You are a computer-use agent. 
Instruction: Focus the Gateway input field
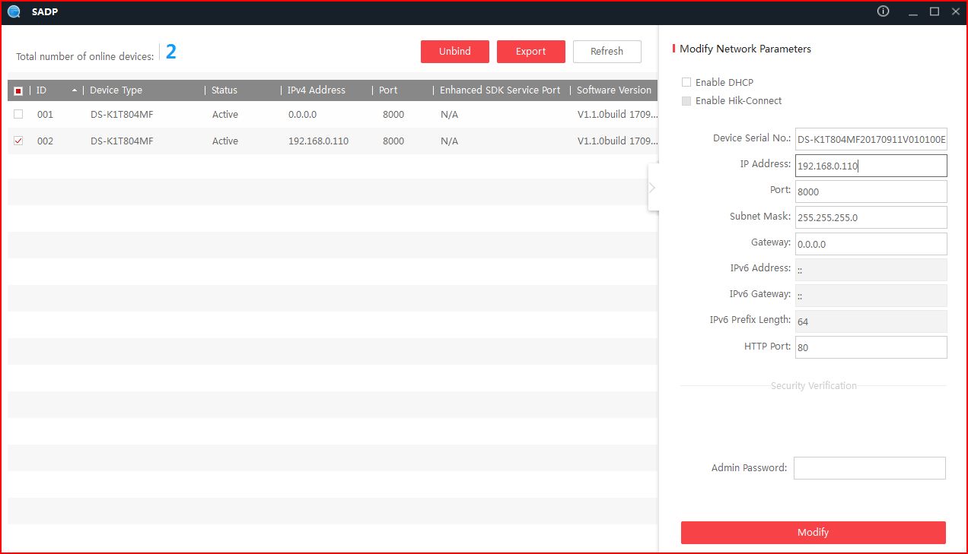click(871, 244)
